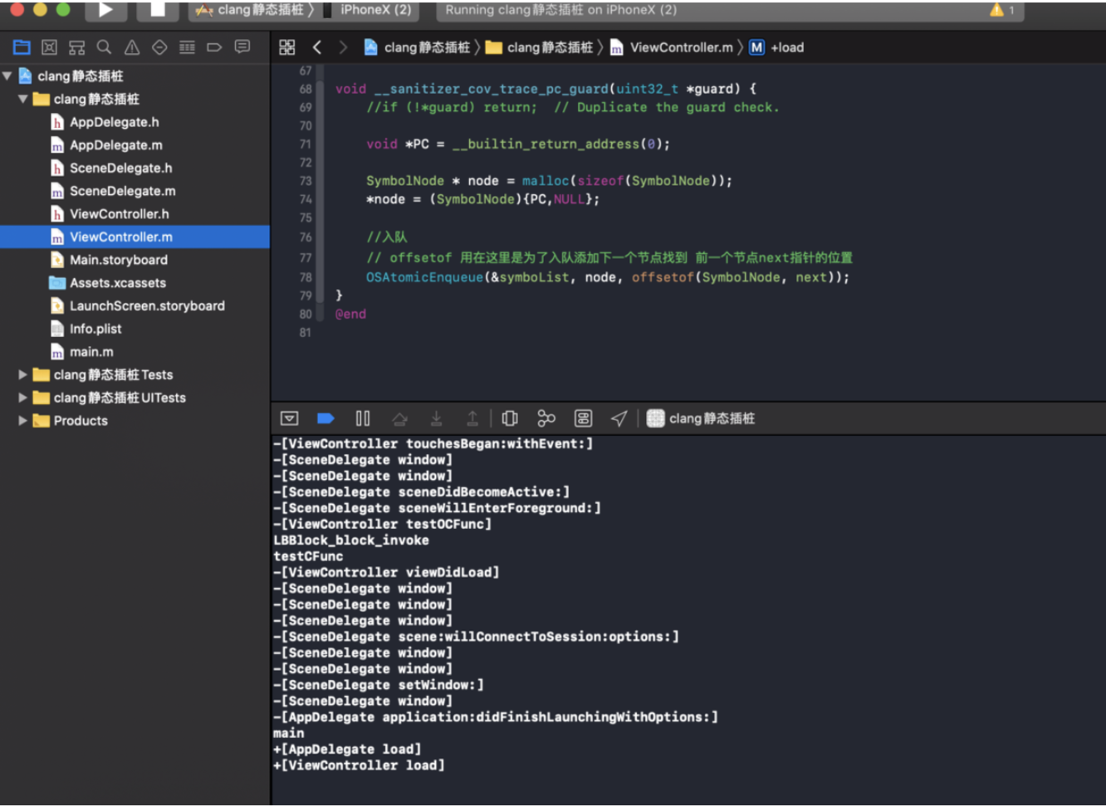Select AppDelegate.m in the navigator

point(115,145)
